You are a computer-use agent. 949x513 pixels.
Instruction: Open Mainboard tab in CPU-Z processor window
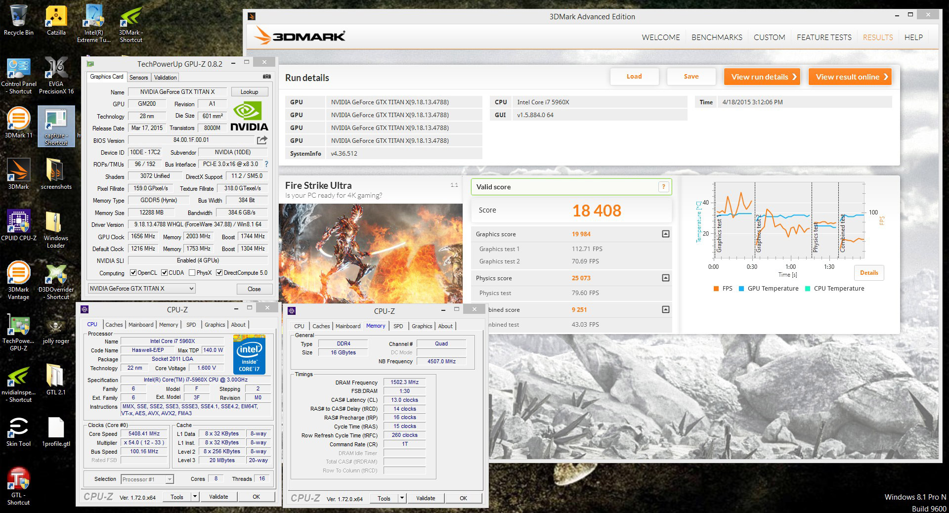point(141,325)
